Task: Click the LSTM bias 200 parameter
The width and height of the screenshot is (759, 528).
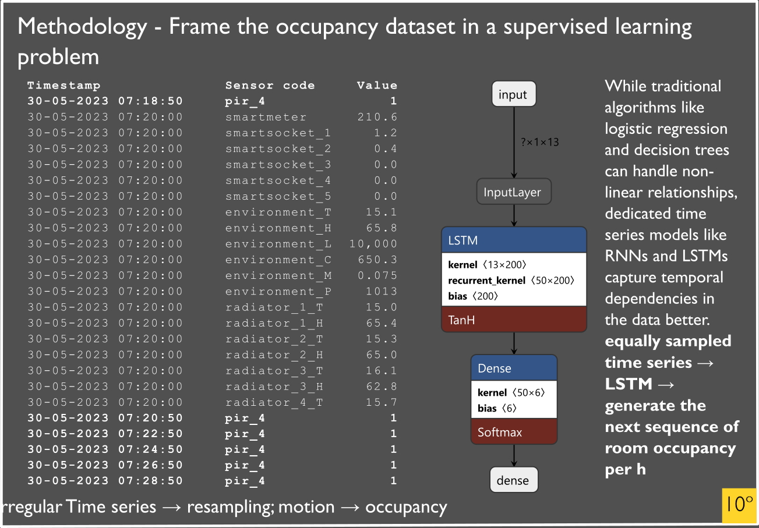Action: pyautogui.click(x=473, y=296)
